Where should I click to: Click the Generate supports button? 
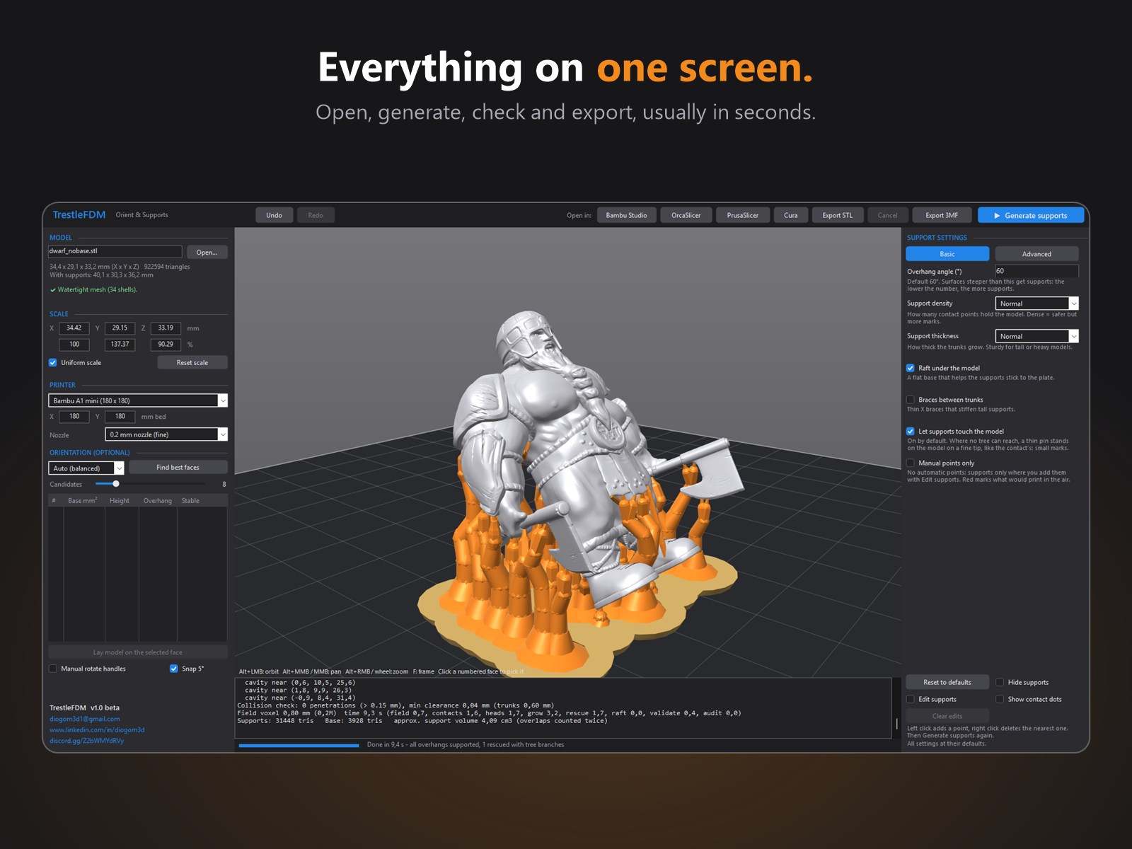click(x=1030, y=215)
